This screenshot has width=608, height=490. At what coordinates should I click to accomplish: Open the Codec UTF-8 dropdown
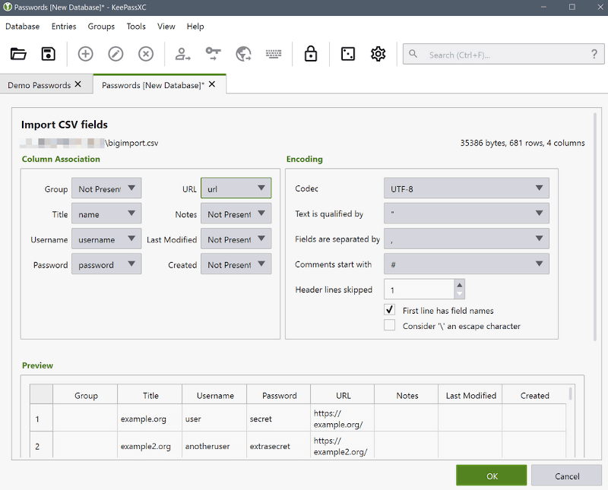point(467,188)
